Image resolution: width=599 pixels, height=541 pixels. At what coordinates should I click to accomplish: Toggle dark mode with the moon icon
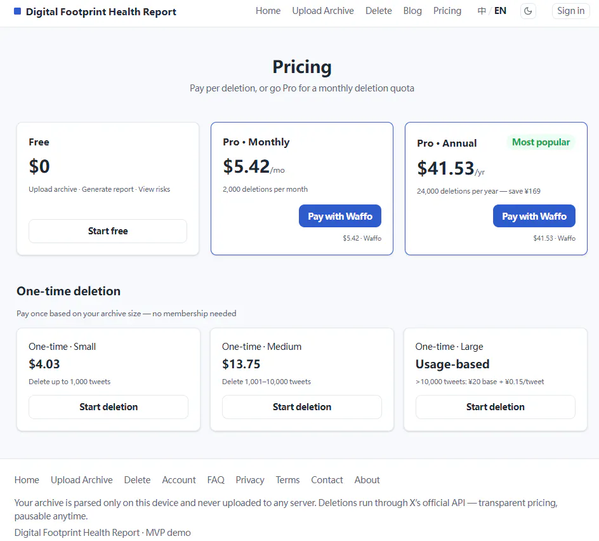[528, 11]
